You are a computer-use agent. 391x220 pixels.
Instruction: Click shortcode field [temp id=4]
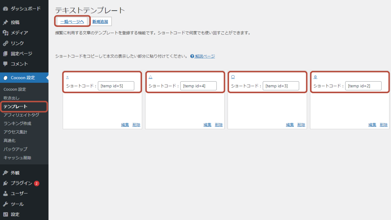coord(199,86)
